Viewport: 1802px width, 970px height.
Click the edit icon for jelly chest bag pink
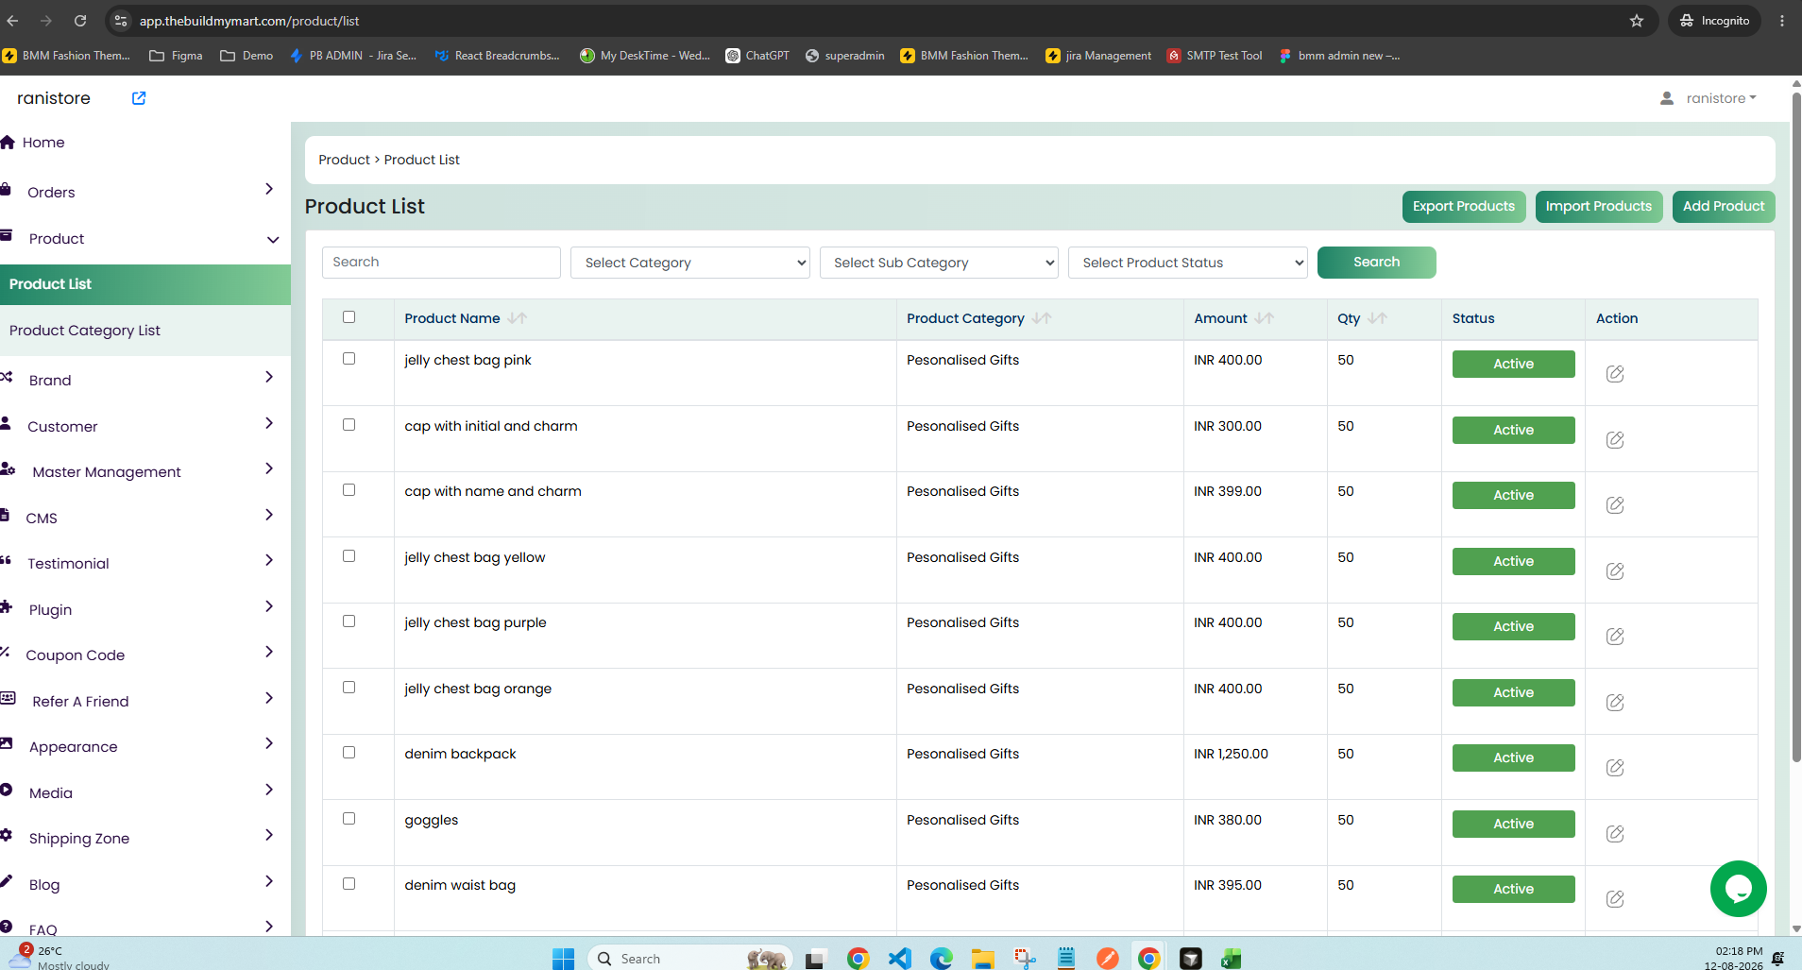[x=1615, y=374]
